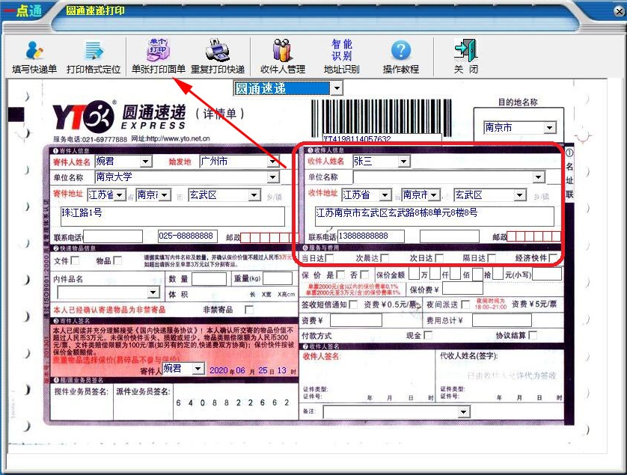Click recipient phone field 13888888888
The height and width of the screenshot is (475, 627).
[371, 236]
